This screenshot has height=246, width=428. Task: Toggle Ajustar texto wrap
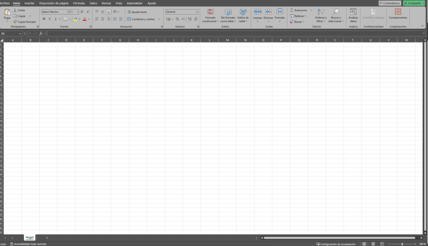pyautogui.click(x=137, y=12)
